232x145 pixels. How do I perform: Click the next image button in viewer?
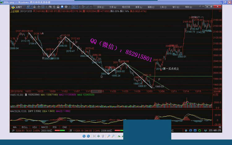coord(88,136)
